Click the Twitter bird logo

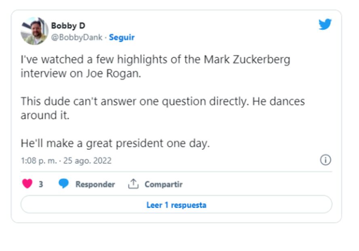(325, 24)
